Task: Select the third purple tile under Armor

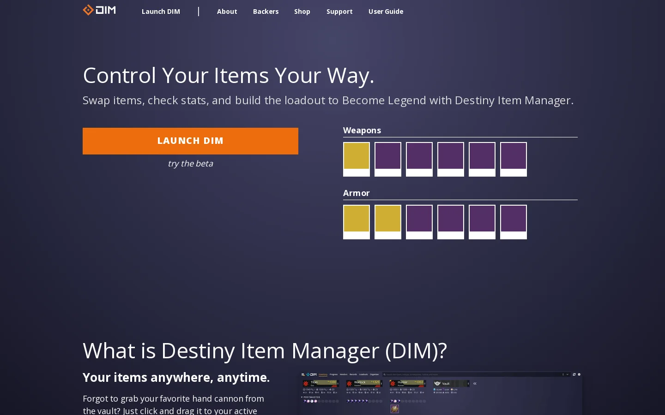Action: 482,222
